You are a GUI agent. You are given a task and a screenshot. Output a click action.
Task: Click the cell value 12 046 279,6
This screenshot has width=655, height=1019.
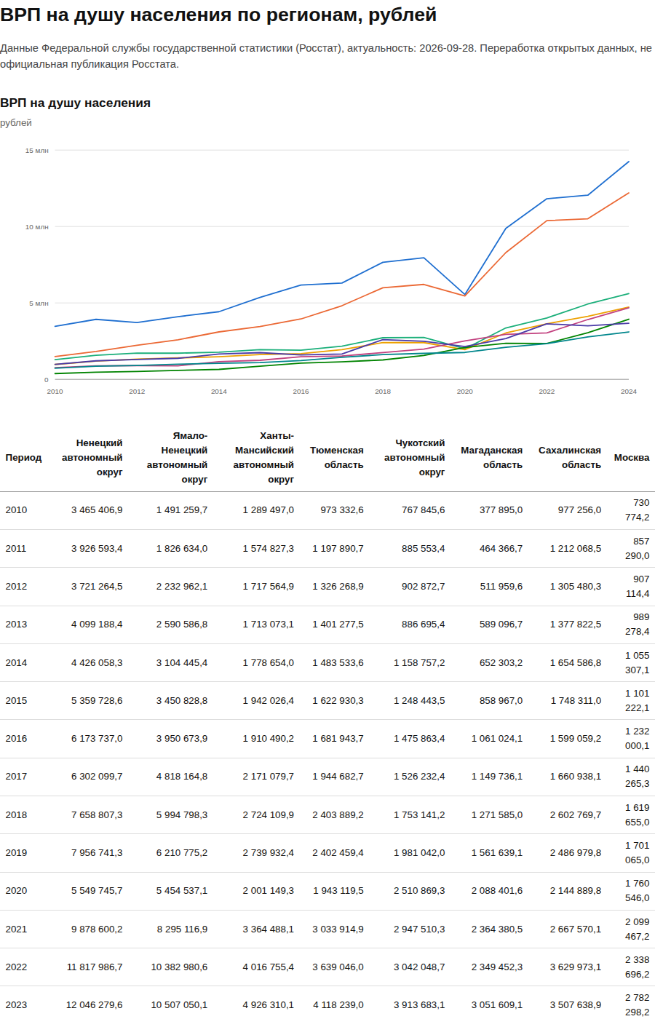(x=94, y=1005)
